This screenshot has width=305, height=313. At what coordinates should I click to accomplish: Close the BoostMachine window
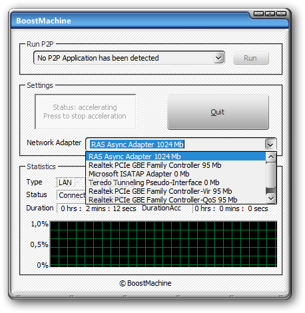pos(281,14)
